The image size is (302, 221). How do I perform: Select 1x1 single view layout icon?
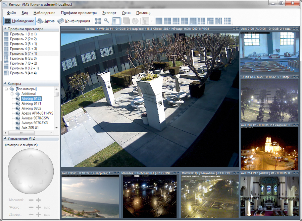[x=159, y=21]
